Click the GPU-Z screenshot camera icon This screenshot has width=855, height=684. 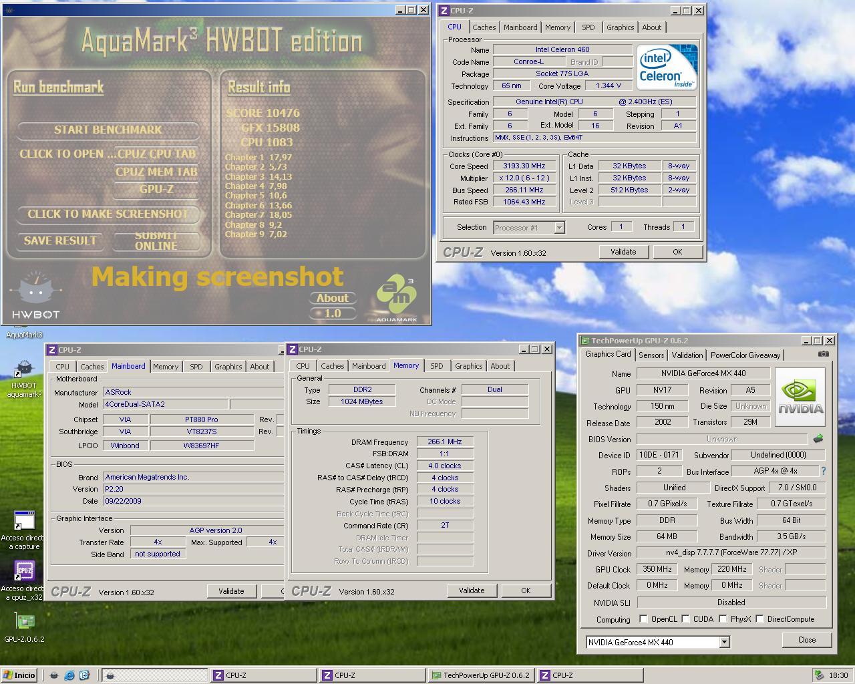coord(824,355)
